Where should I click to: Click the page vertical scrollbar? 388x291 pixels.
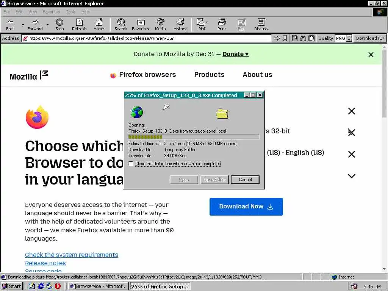[x=384, y=158]
